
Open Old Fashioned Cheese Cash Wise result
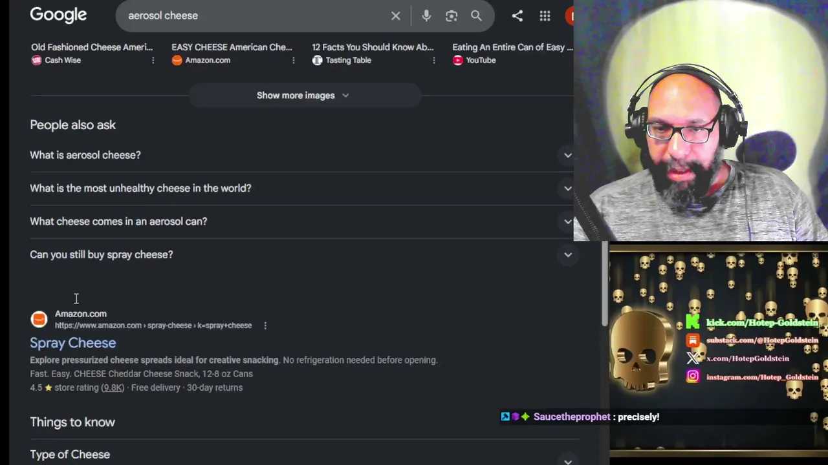coord(92,47)
